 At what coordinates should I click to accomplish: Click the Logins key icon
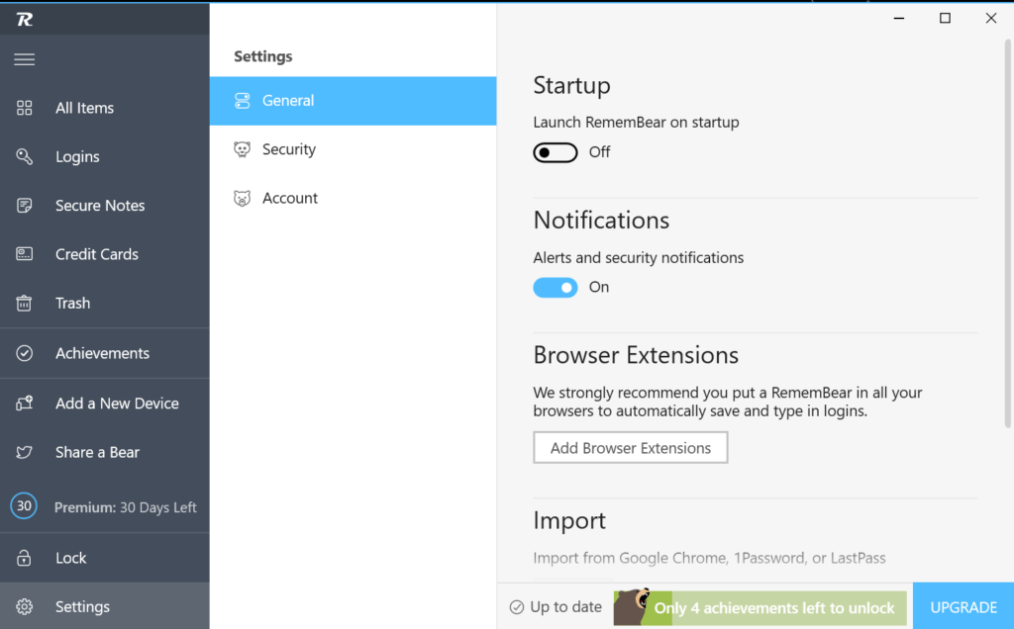pyautogui.click(x=25, y=156)
